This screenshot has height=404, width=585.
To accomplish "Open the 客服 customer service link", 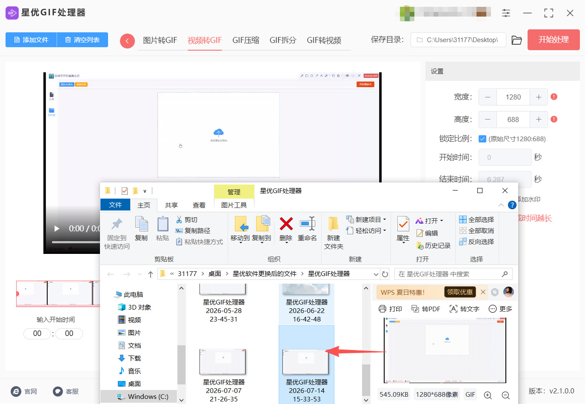I will (x=66, y=391).
